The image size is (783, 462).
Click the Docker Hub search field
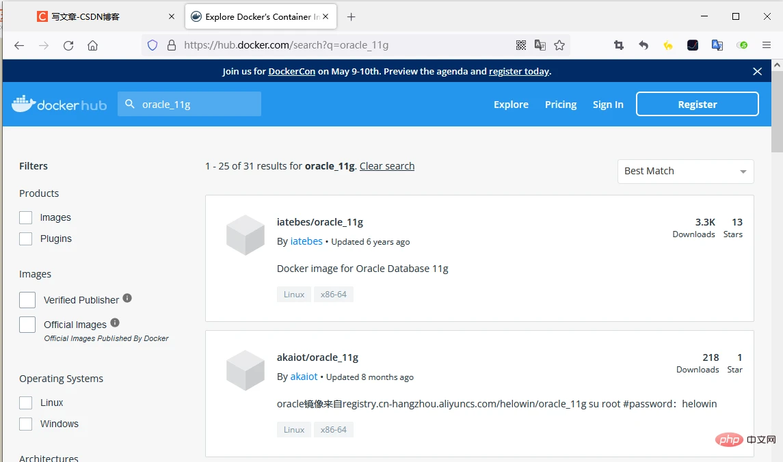pos(189,104)
